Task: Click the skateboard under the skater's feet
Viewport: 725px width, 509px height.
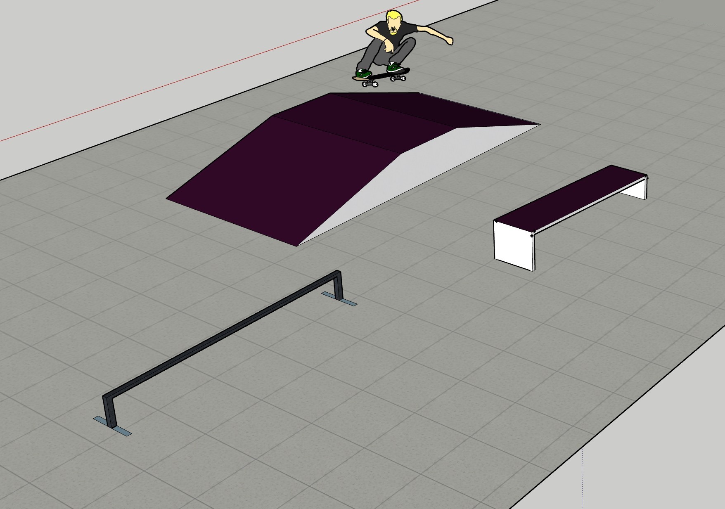Action: (x=381, y=78)
